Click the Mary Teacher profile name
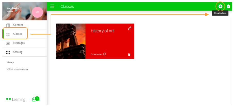Screen dimensions: 234x108 click(13, 8)
